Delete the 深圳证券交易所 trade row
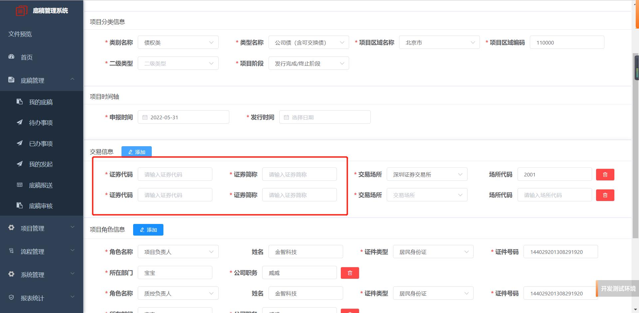Screen dimensions: 639x313 605,174
